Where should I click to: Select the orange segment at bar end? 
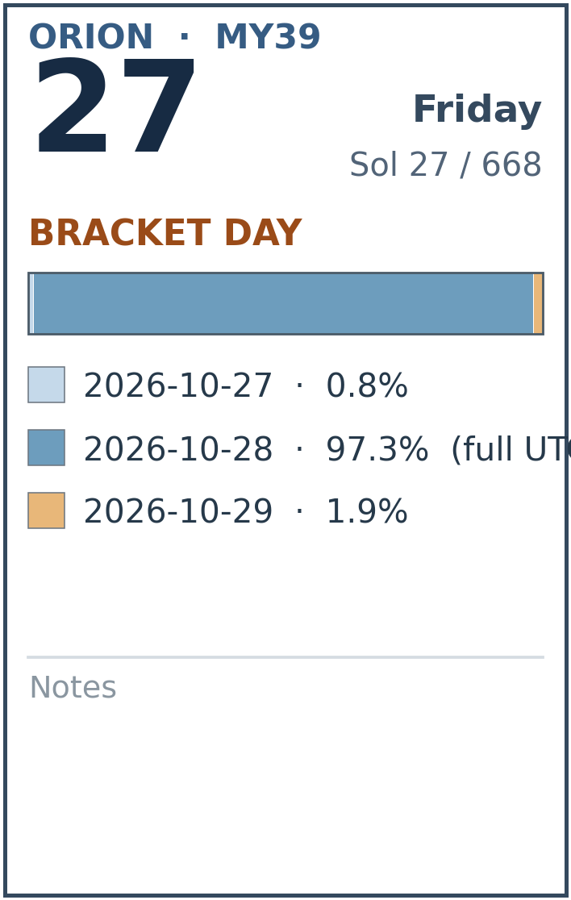coord(538,304)
